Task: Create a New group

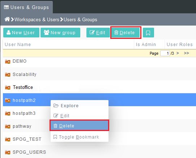Action: 60,33
